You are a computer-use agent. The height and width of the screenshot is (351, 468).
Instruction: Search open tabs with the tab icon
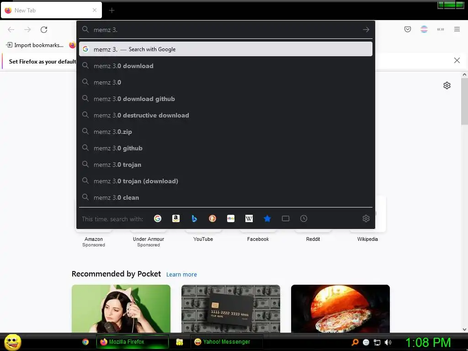[x=286, y=218]
